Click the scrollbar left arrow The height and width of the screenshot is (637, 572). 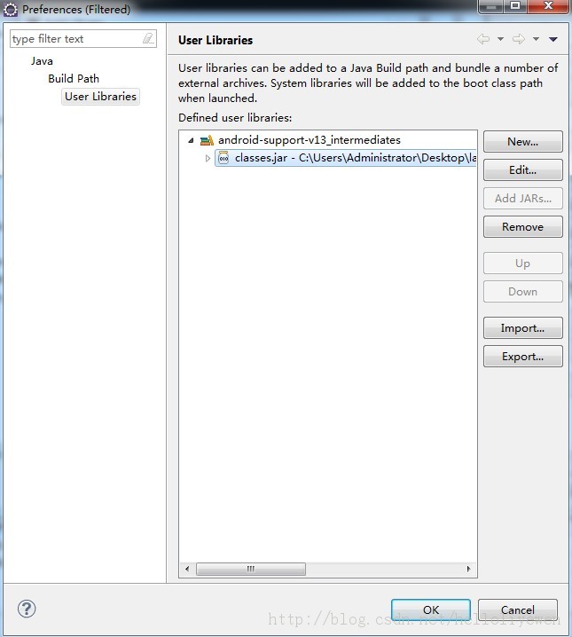point(187,569)
